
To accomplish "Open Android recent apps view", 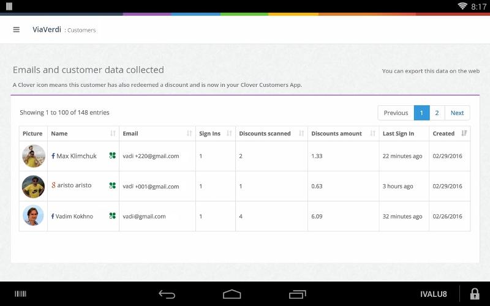I will pos(298,294).
